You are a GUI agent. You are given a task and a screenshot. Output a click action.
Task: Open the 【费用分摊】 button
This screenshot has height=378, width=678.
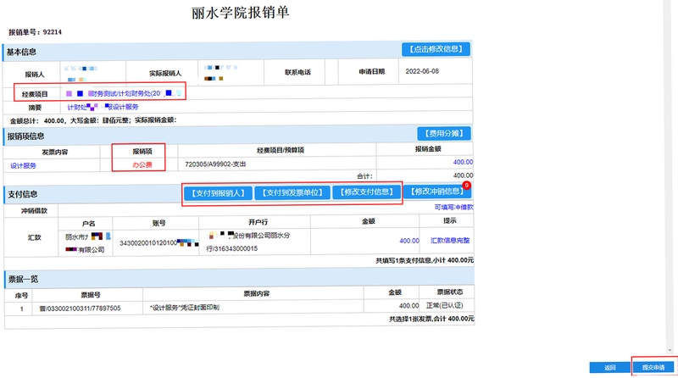point(444,134)
